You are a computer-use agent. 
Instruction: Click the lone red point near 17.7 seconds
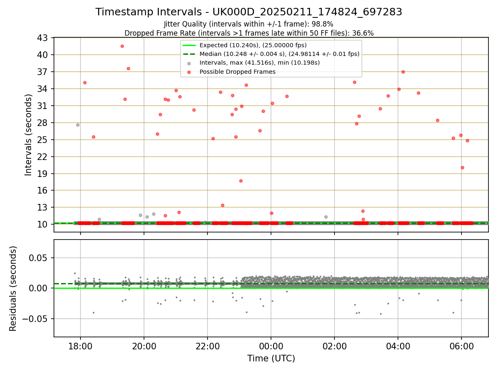click(241, 181)
